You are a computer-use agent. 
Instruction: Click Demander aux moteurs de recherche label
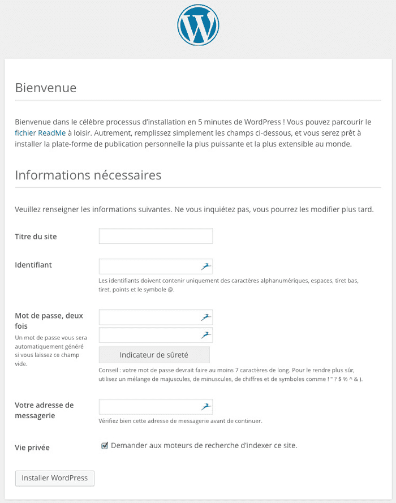point(204,446)
